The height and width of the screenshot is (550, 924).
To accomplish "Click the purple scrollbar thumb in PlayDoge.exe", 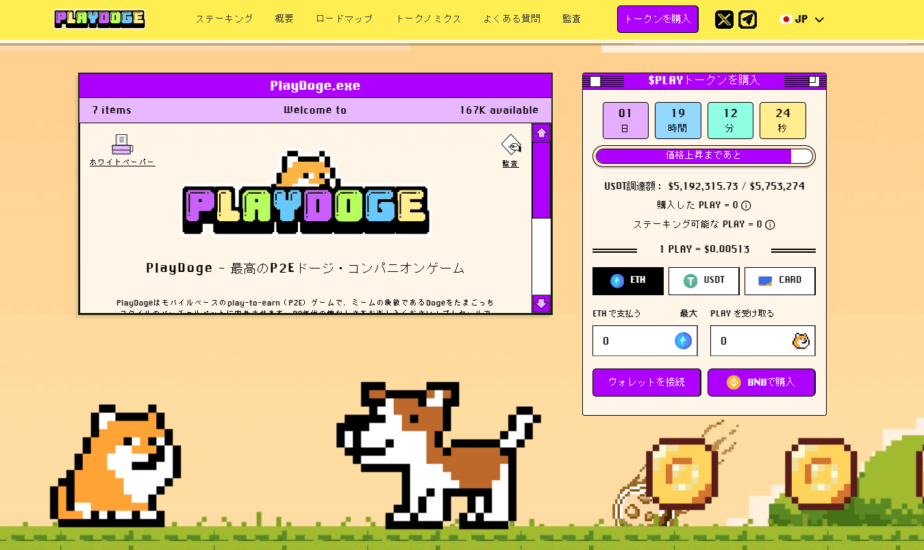I will pos(542,180).
